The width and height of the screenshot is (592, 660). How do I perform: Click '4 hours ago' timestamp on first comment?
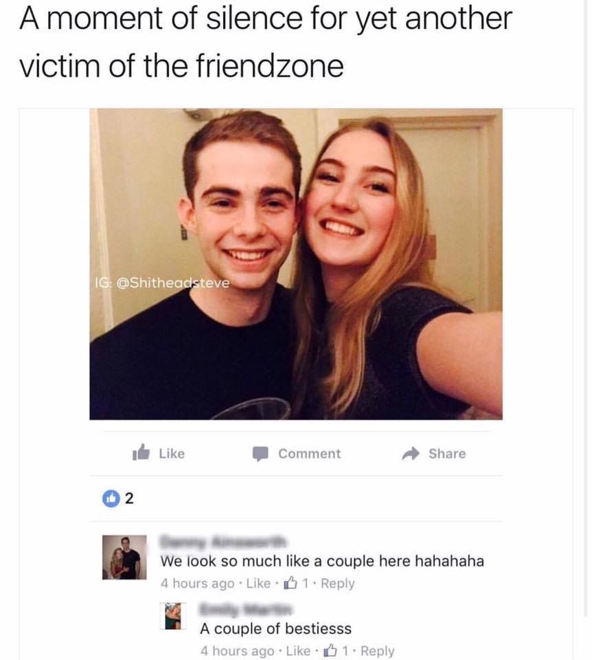197,584
